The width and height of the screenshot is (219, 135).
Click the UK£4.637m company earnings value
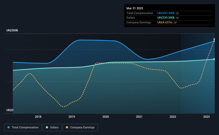[x=165, y=22]
